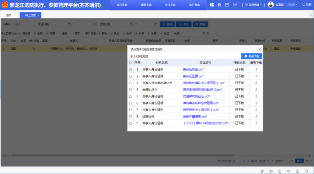Close the 引入材料浏览 dialog
314x174 pixels.
click(x=259, y=49)
